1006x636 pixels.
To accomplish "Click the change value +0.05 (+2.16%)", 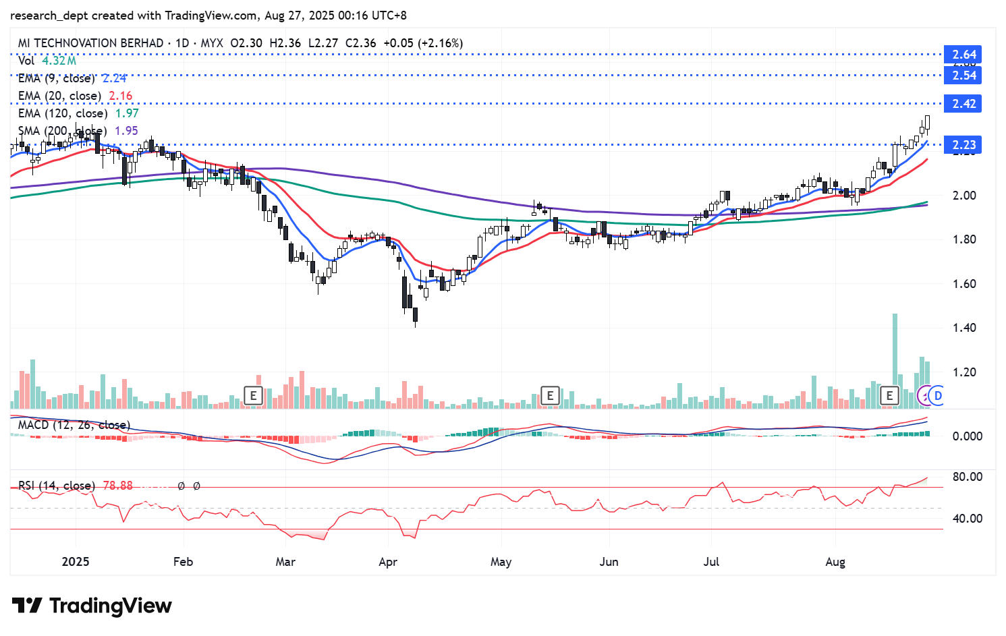I will coord(423,43).
